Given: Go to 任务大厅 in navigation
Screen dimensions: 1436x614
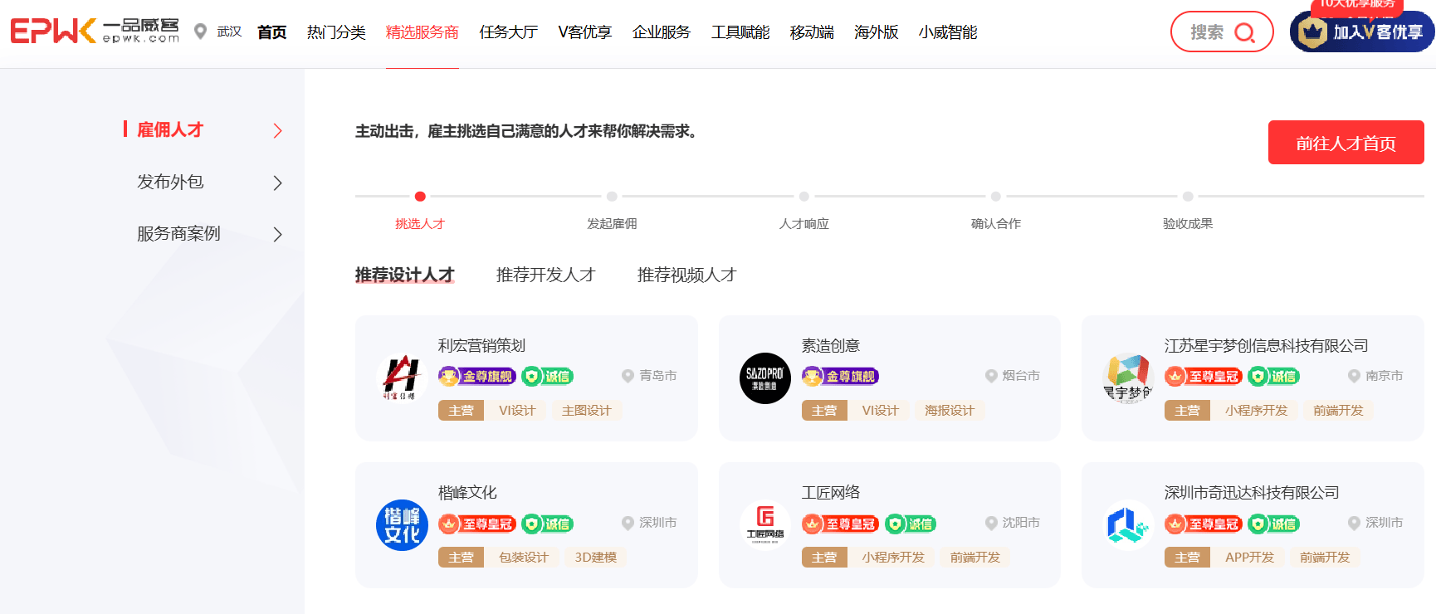Looking at the screenshot, I should pyautogui.click(x=508, y=32).
